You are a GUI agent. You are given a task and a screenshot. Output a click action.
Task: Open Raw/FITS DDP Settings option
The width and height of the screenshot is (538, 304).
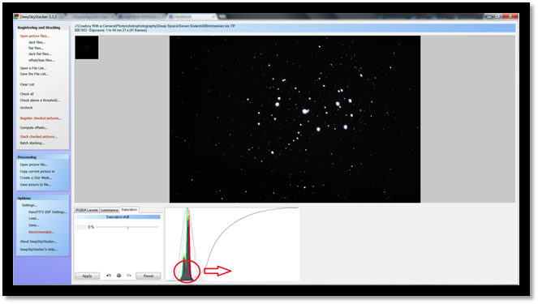pyautogui.click(x=48, y=212)
